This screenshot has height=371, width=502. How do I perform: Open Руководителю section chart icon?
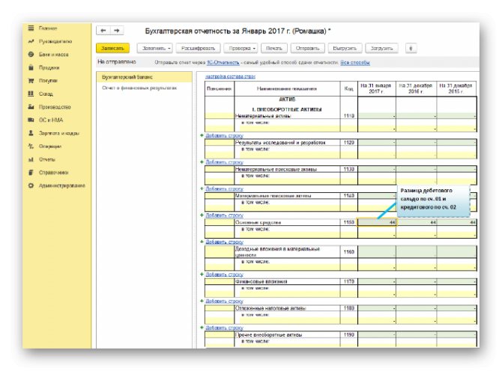coord(31,41)
